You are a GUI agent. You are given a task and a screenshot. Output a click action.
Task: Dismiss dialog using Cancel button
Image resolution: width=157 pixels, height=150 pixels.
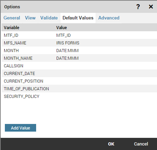[x=141, y=144]
